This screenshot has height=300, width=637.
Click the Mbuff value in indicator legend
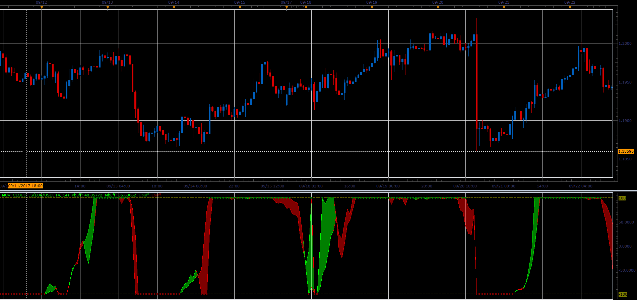tap(127, 195)
